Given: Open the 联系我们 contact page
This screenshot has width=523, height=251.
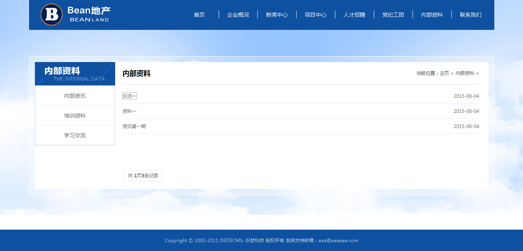Looking at the screenshot, I should 471,15.
